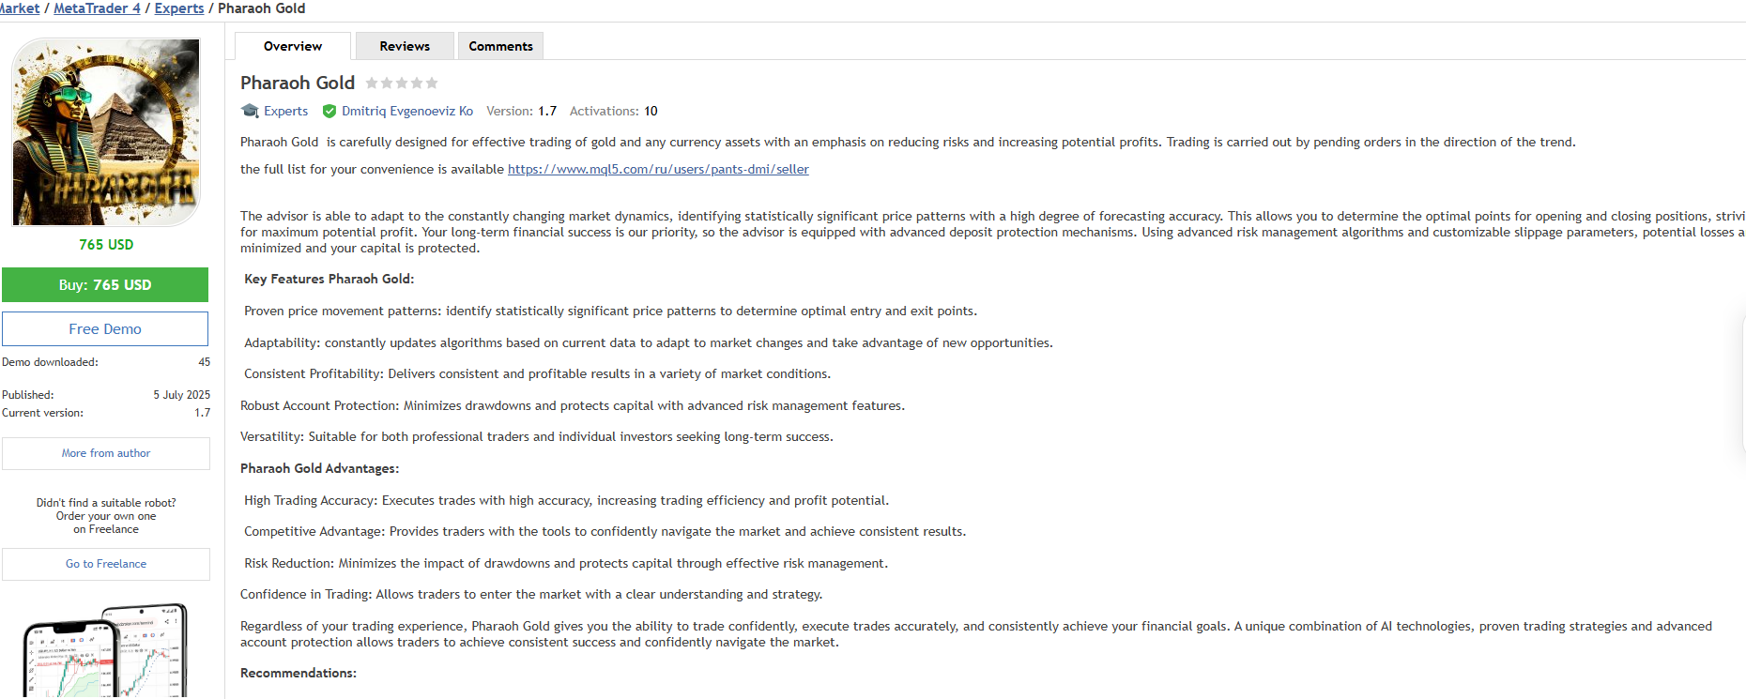Click the green verified seller shield icon
The height and width of the screenshot is (699, 1746).
(x=329, y=111)
